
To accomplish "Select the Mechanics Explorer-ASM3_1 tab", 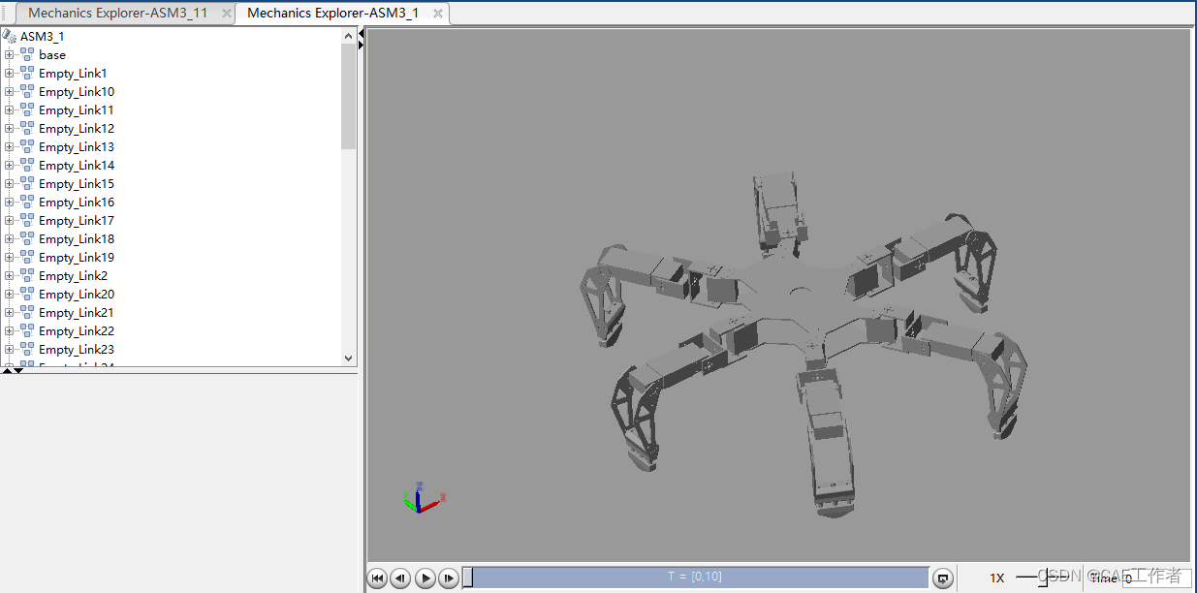I will [332, 14].
